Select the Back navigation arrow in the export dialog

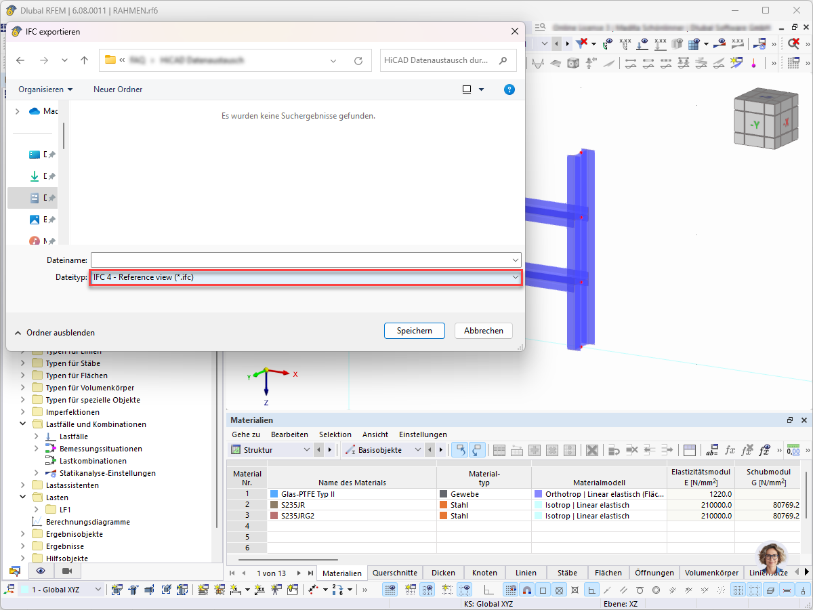(x=20, y=60)
